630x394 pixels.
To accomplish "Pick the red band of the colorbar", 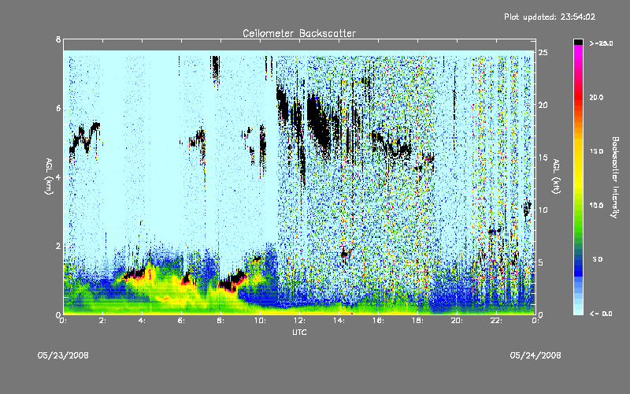I will tap(578, 96).
